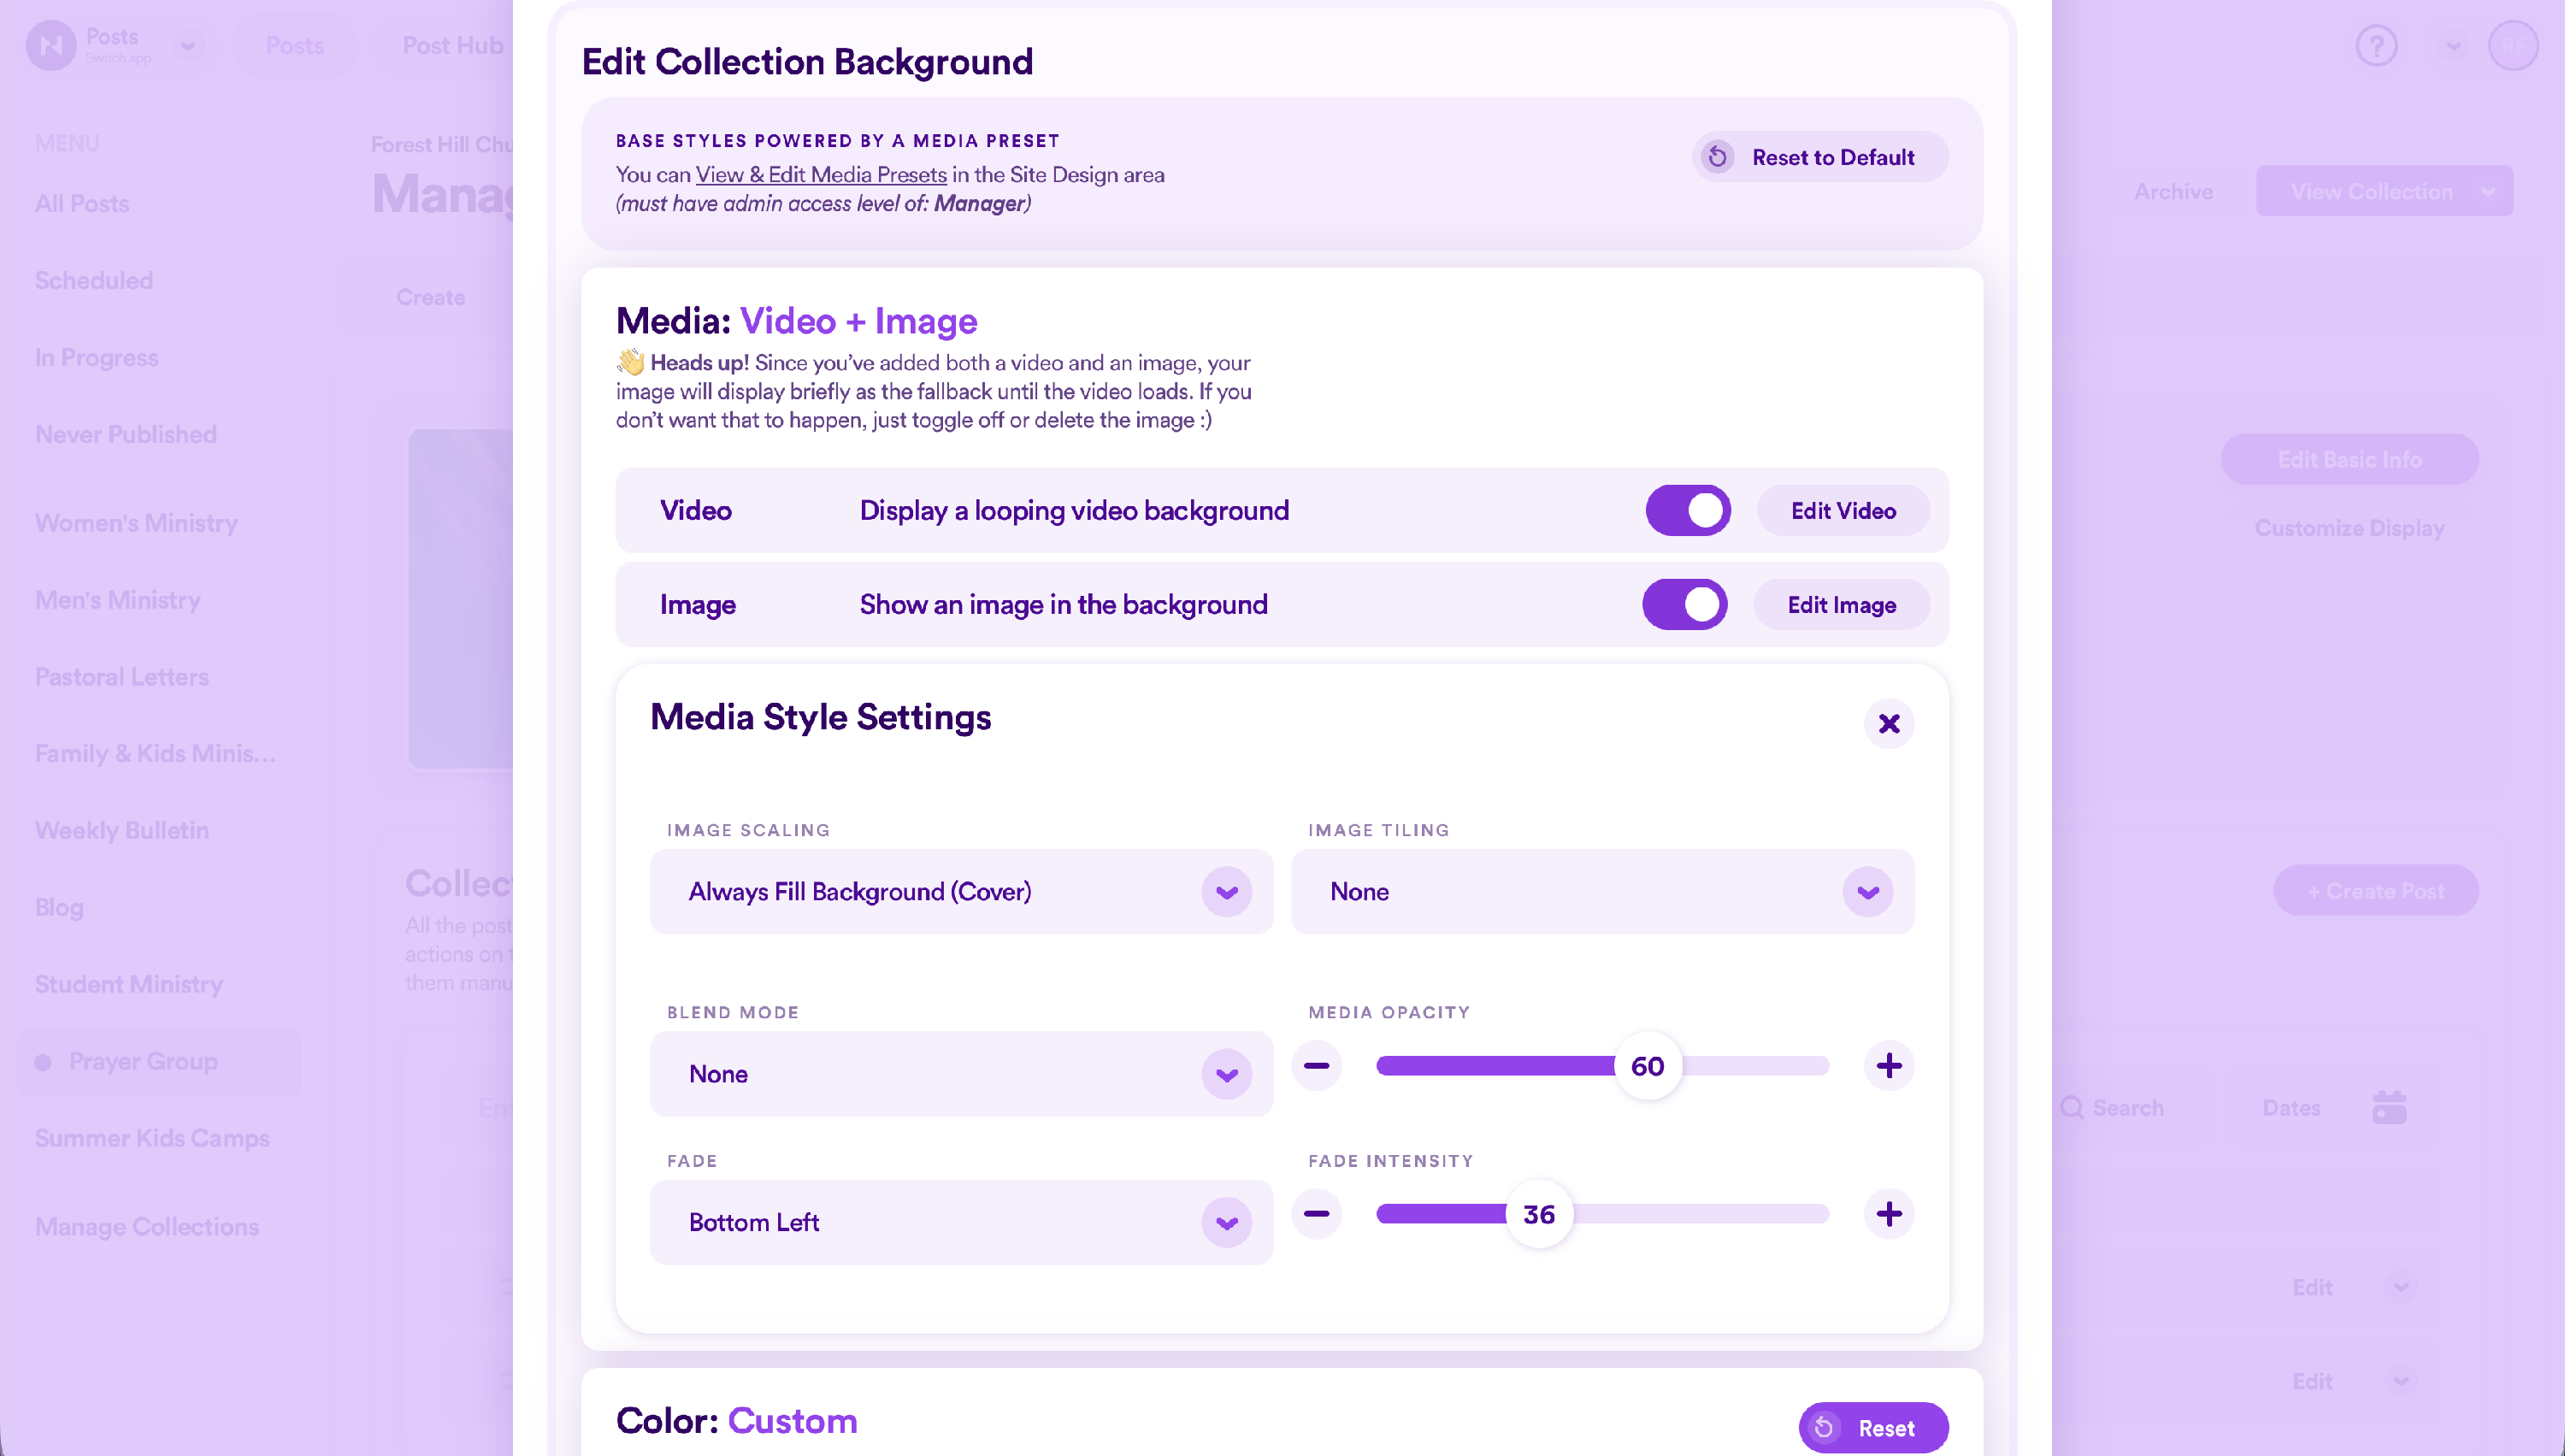The image size is (2565, 1456).
Task: Click the Media Opacity slider handle
Action: click(x=1647, y=1066)
